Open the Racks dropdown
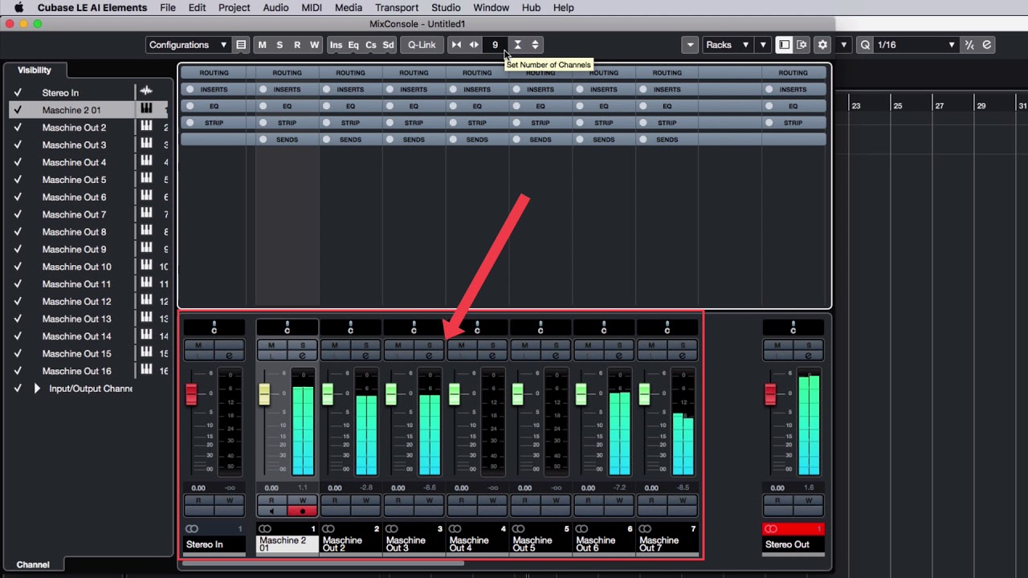 coord(728,45)
